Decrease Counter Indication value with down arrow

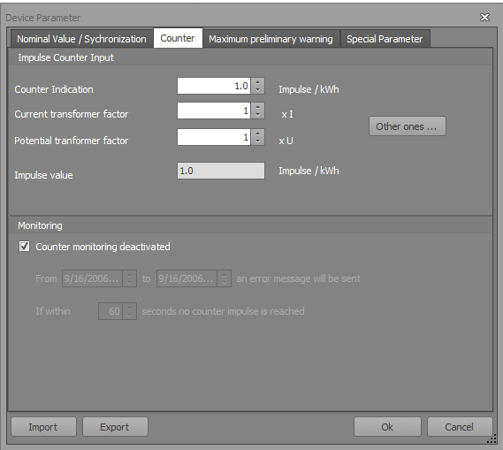tap(257, 90)
